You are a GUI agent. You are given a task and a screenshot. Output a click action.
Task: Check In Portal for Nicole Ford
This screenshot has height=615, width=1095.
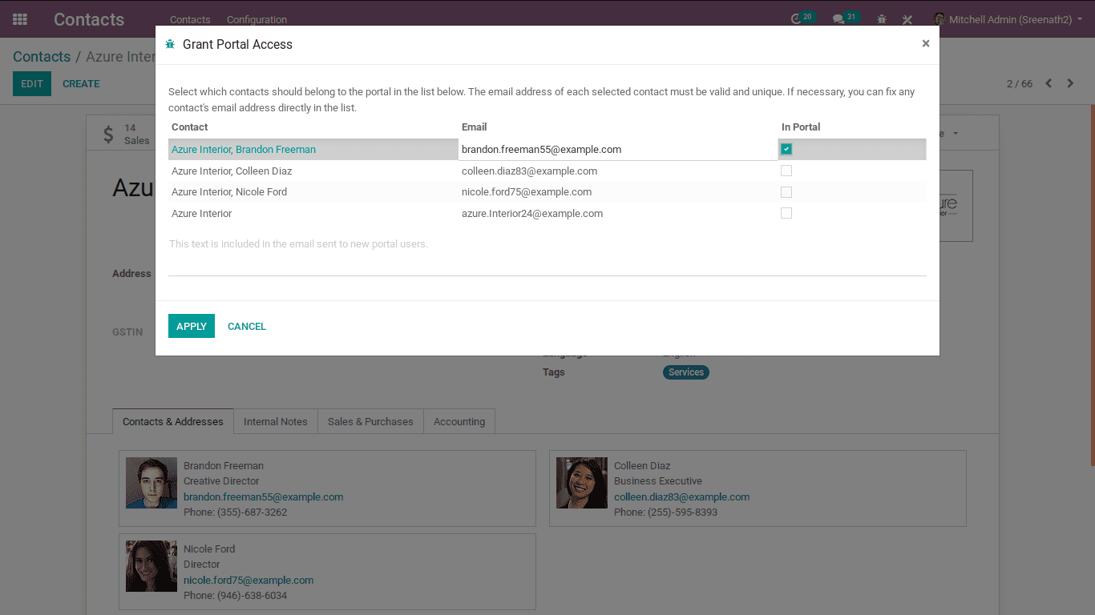tap(786, 192)
